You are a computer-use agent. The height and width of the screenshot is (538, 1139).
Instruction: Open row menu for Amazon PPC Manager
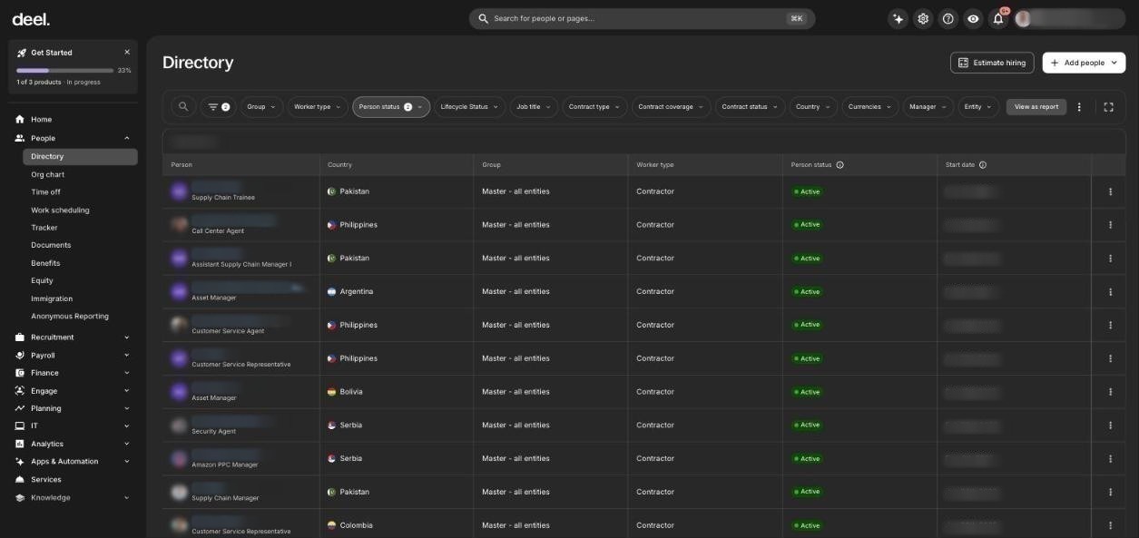[1110, 458]
